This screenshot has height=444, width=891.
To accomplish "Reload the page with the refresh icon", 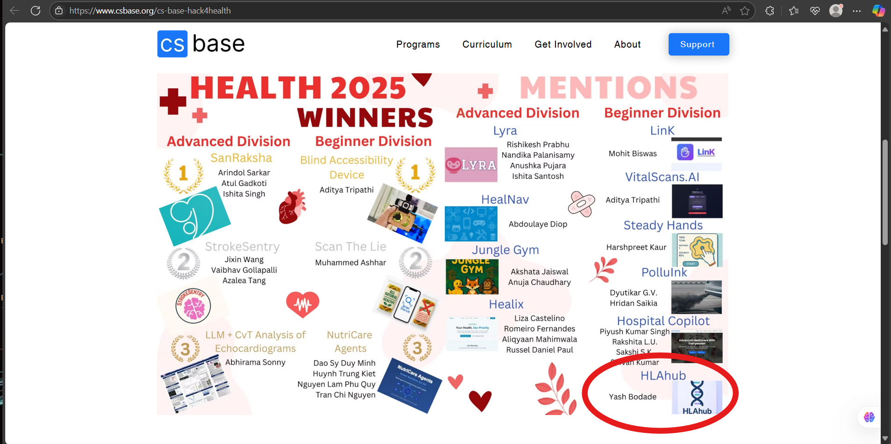I will point(36,11).
